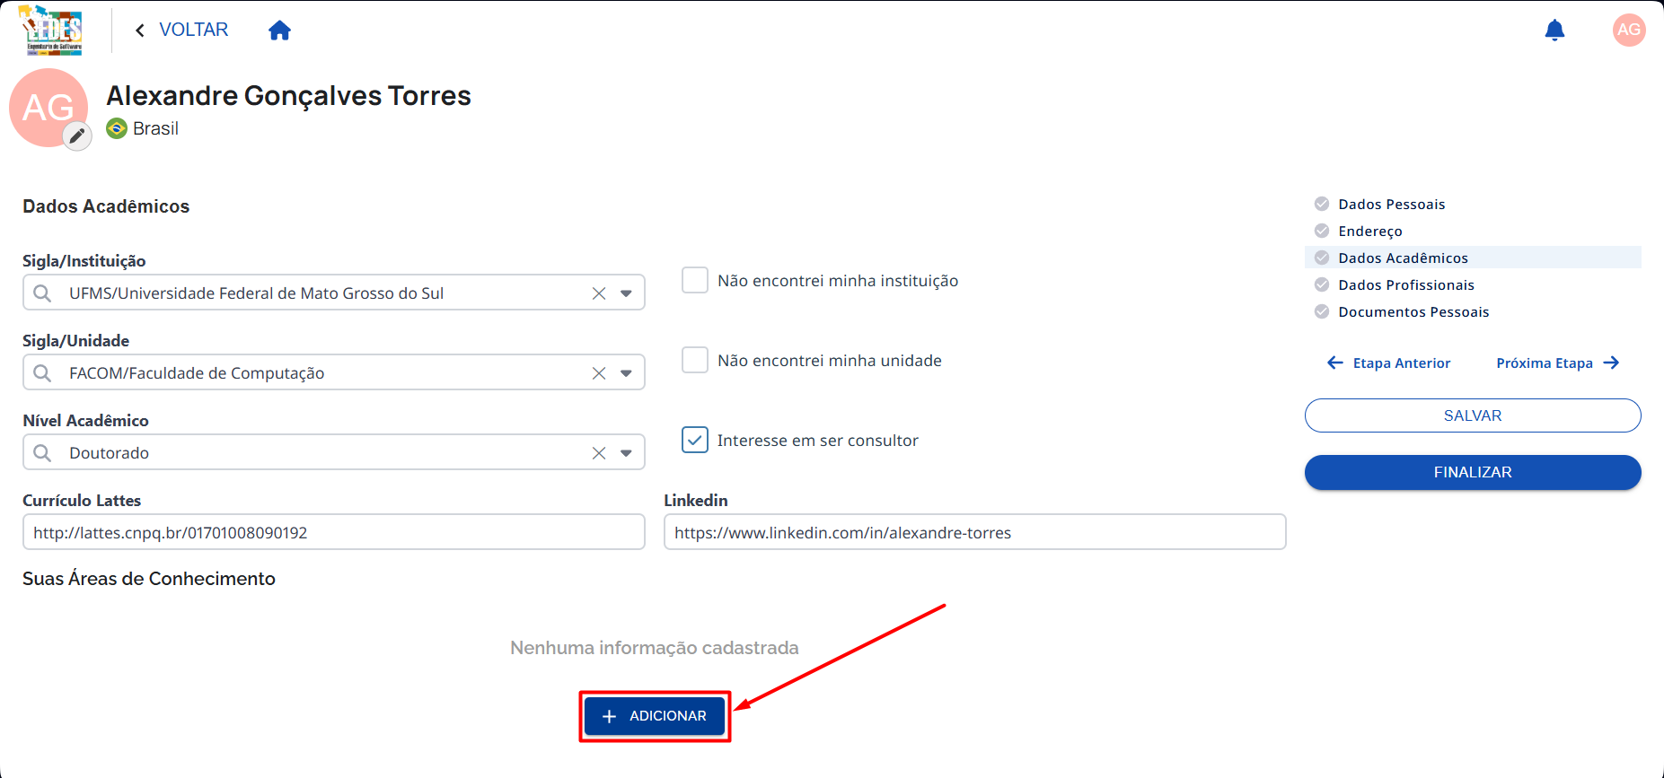The image size is (1664, 778).
Task: Click the check icon beside Dados Acadêmicos
Action: (x=1322, y=258)
